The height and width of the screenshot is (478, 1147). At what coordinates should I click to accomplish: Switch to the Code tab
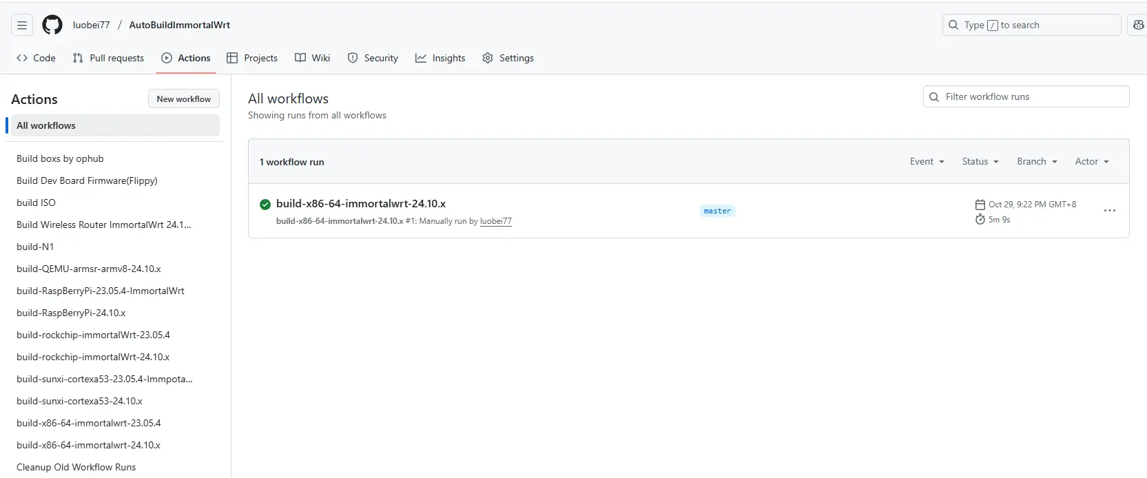(x=36, y=59)
